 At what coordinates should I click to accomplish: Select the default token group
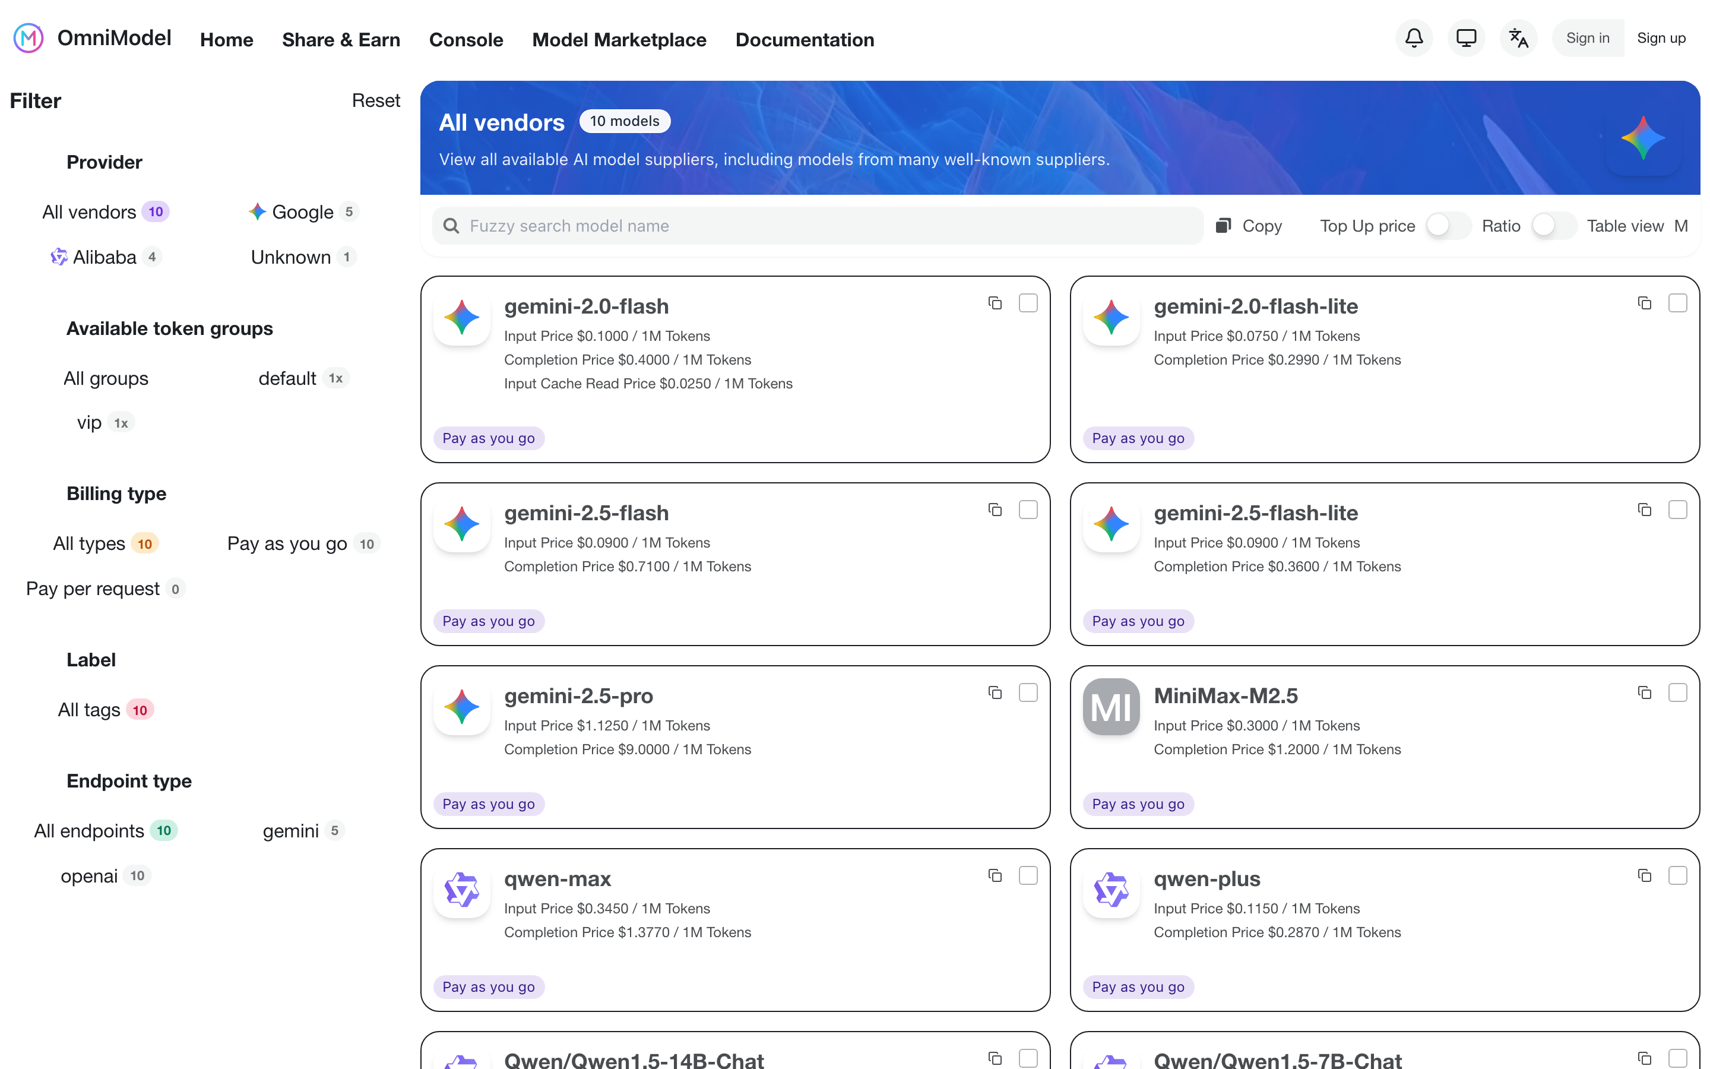(x=304, y=378)
